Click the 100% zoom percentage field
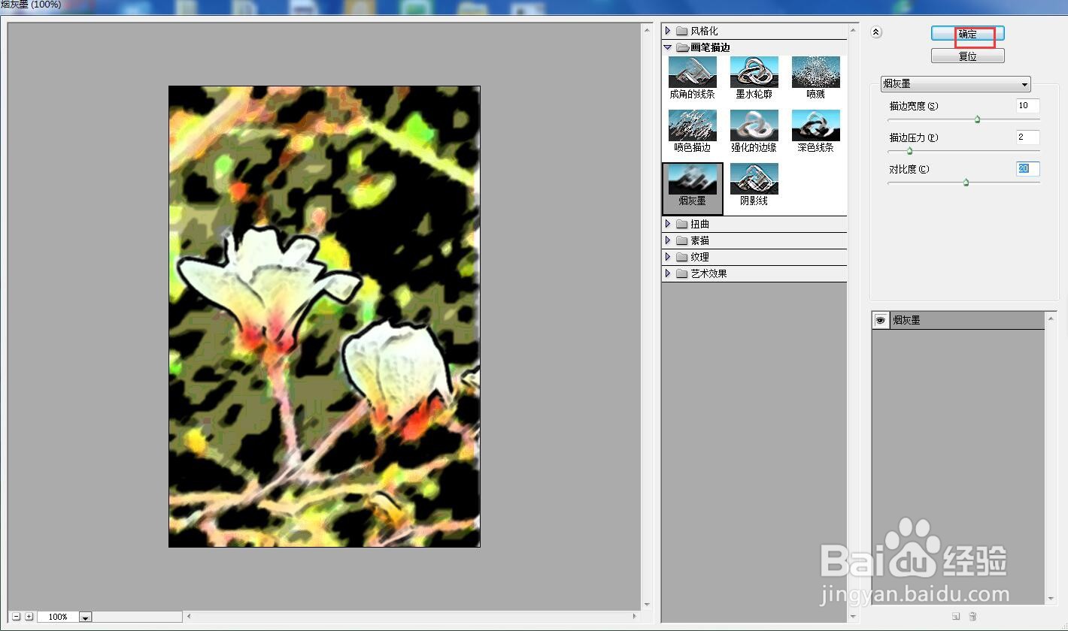Image resolution: width=1068 pixels, height=631 pixels. (58, 617)
